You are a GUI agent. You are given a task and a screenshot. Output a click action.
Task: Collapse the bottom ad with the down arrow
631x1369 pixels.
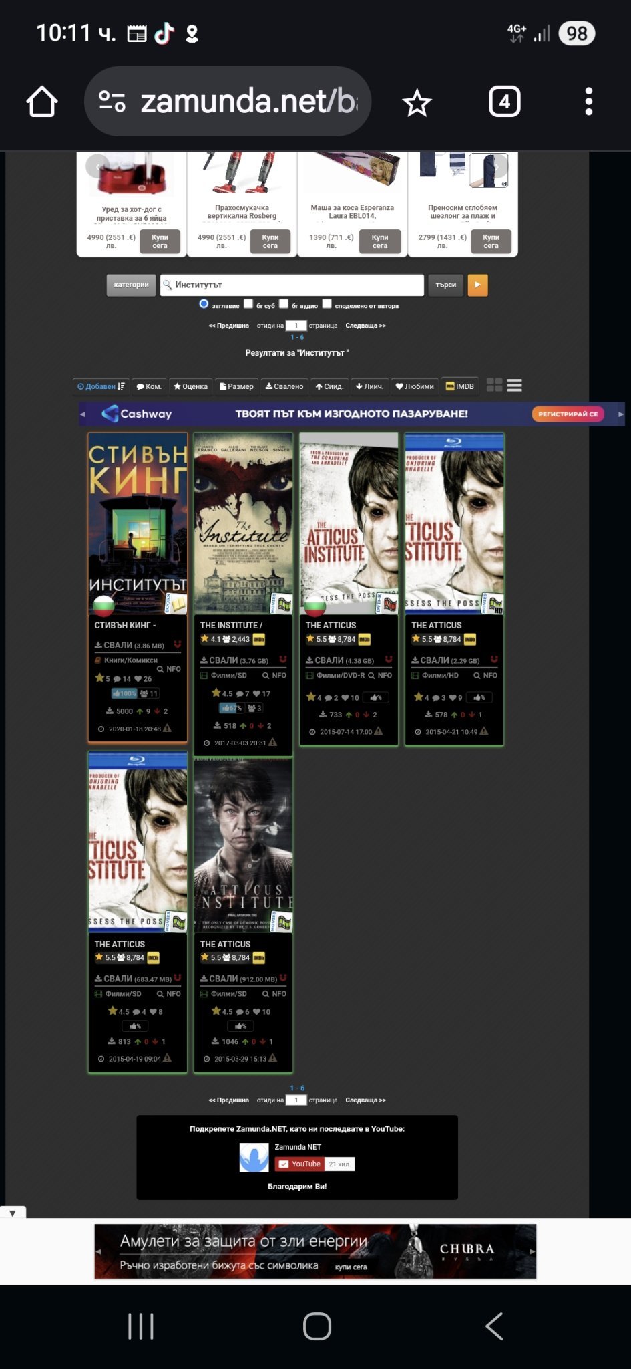[13, 1213]
